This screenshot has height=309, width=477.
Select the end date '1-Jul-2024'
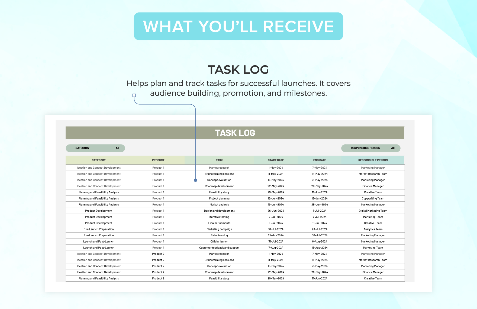(x=320, y=211)
